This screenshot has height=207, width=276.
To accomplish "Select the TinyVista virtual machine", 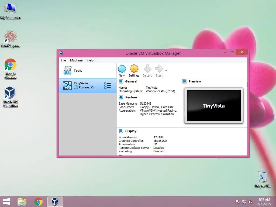I will [88, 85].
